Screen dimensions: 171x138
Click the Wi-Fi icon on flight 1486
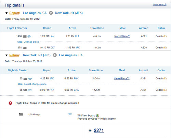(x=29, y=36)
